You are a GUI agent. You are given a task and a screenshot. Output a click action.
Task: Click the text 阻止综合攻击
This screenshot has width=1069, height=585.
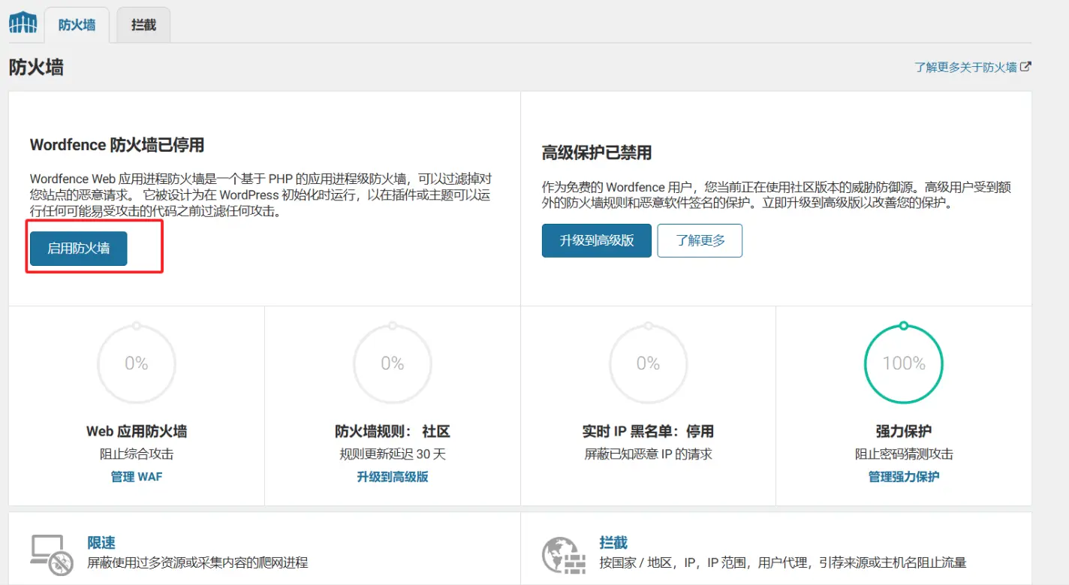[137, 454]
